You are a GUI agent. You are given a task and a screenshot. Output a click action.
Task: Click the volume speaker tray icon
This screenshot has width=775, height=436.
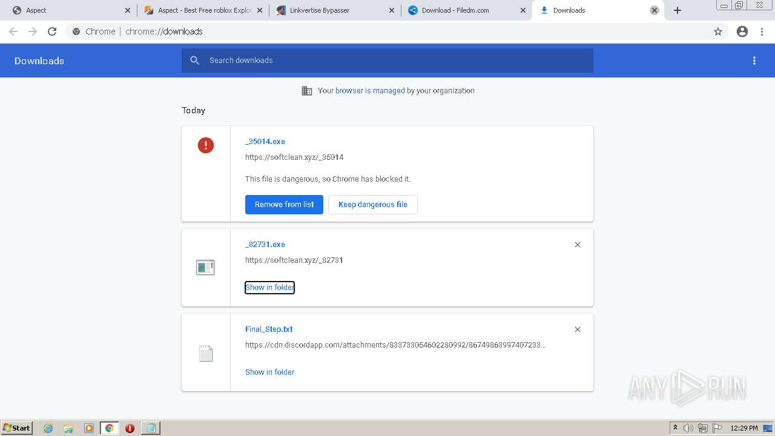[688, 428]
